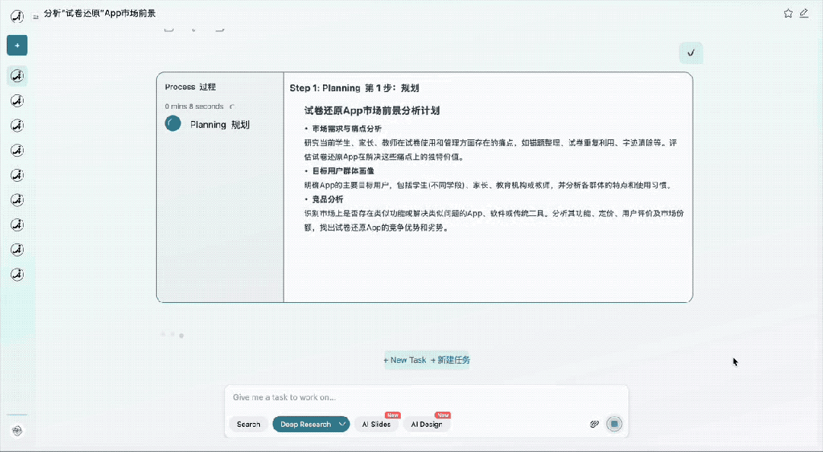Open the last task icon in sidebar list
Viewport: 823px width, 452px height.
coord(17,274)
